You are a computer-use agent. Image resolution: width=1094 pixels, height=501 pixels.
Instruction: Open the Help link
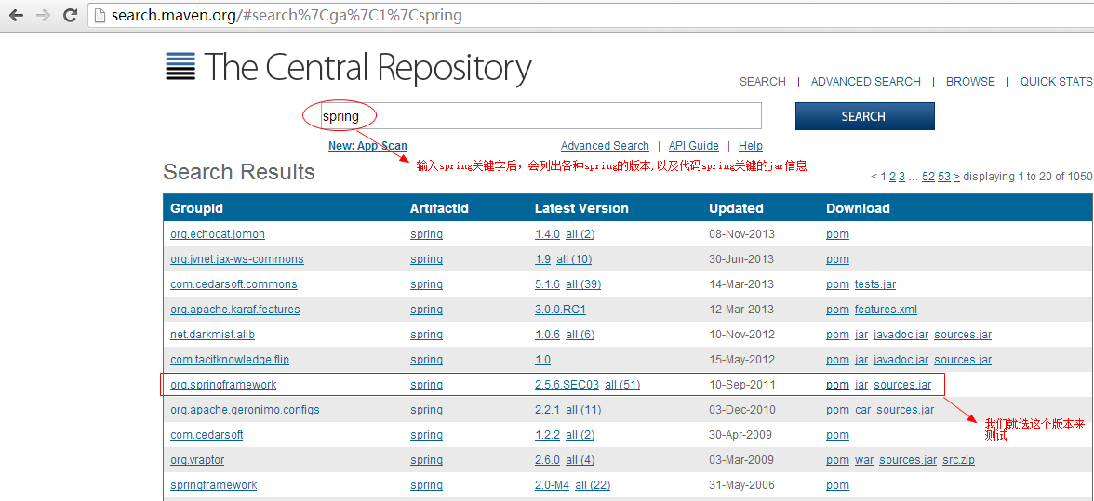tap(751, 146)
